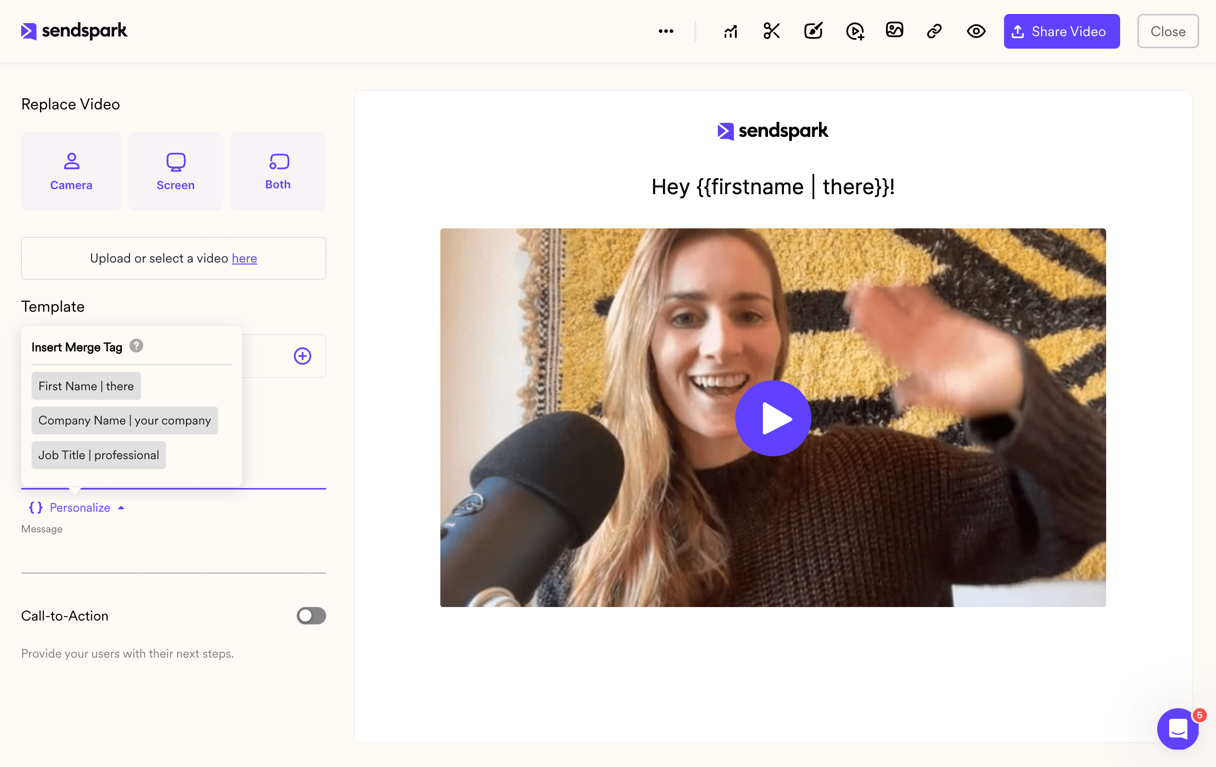
Task: Open the edit design brush icon
Action: pos(814,31)
